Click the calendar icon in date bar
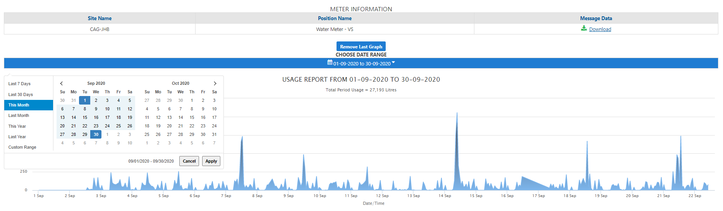723x211 pixels. point(330,62)
